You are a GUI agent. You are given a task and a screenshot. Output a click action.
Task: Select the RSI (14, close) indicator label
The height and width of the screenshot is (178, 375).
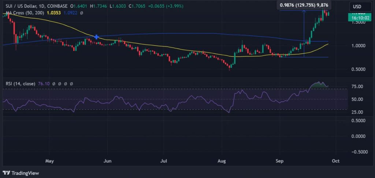[21, 84]
